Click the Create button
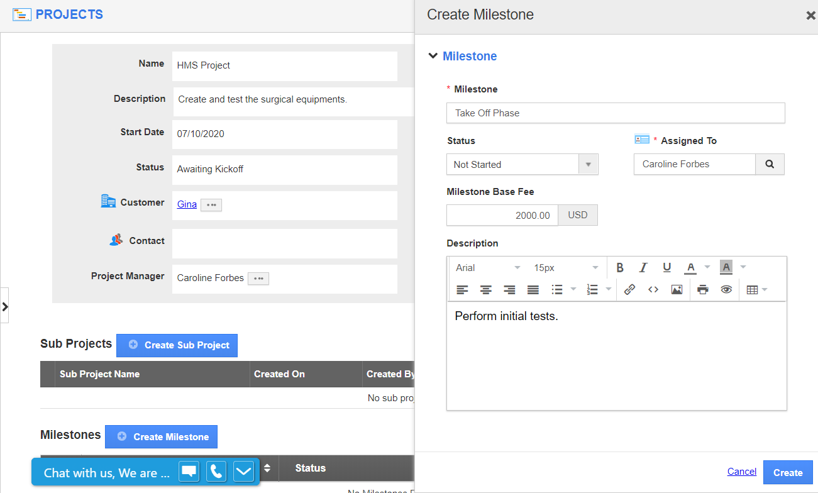 [787, 473]
